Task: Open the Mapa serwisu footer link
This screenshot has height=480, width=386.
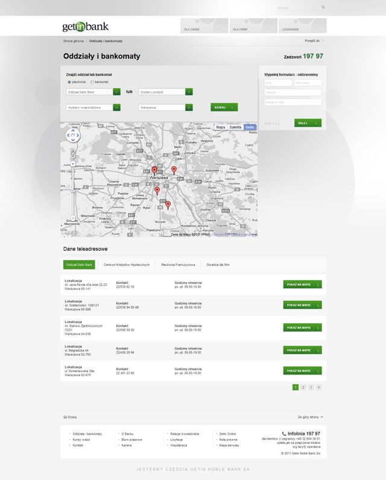Action: pos(229,446)
